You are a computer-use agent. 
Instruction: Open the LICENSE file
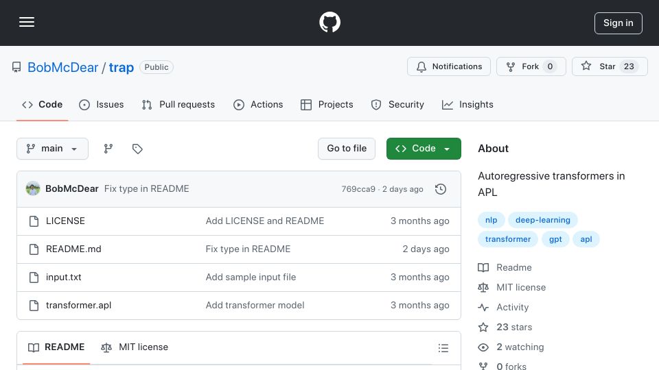[65, 221]
